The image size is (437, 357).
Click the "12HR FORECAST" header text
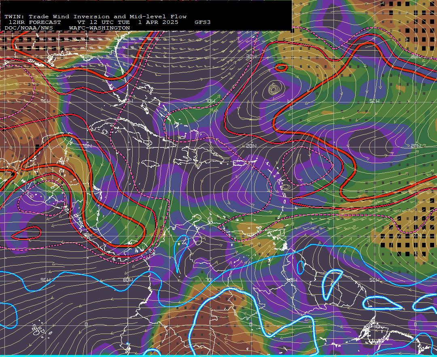[34, 22]
